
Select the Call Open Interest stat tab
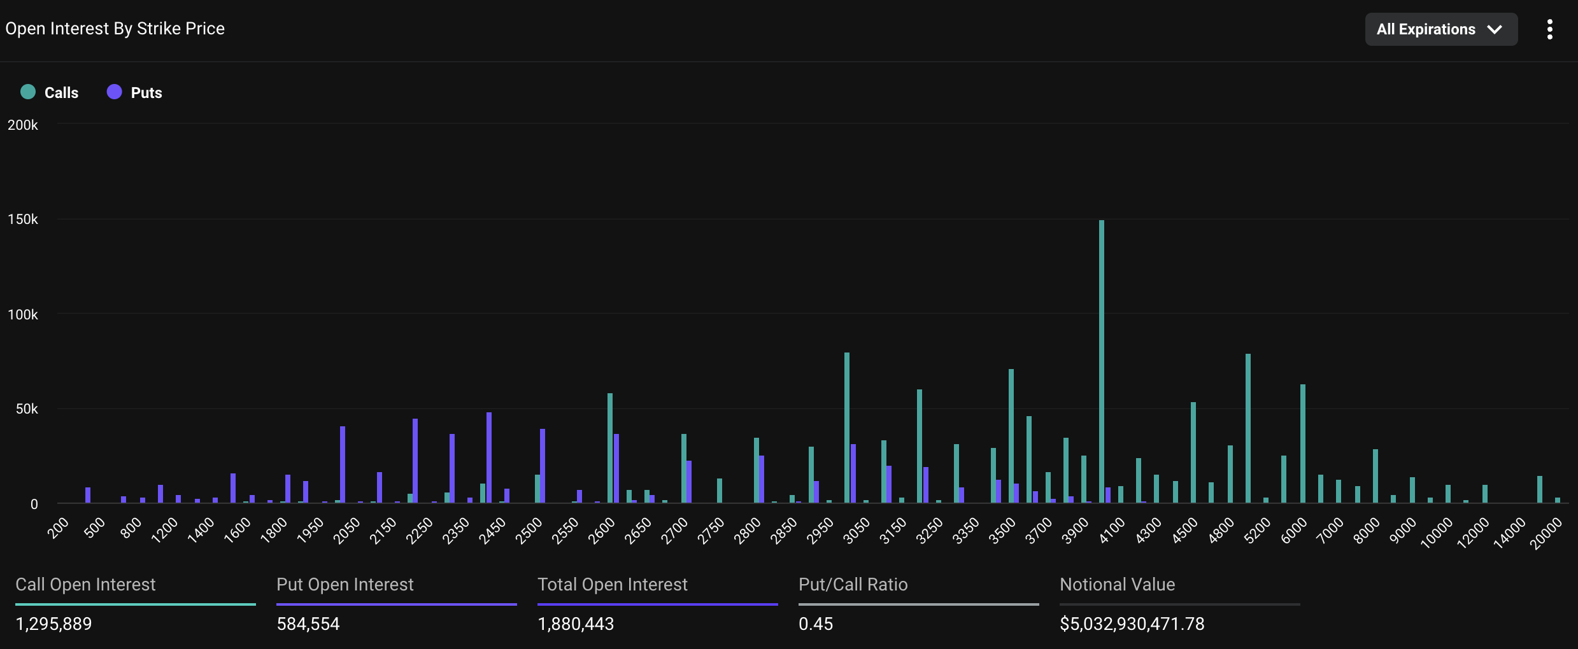85,585
